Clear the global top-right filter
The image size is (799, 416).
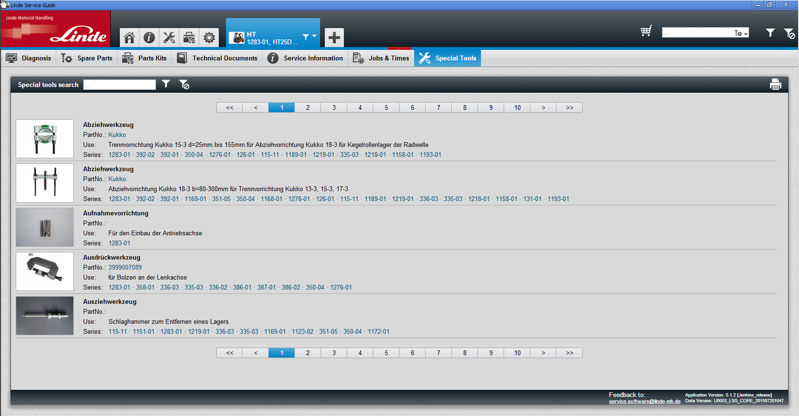pos(789,33)
